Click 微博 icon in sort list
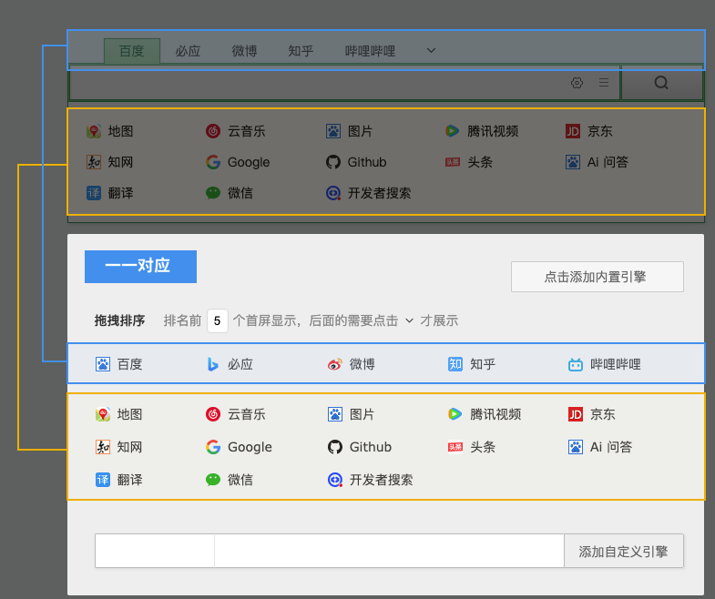Image resolution: width=715 pixels, height=599 pixels. coord(335,364)
